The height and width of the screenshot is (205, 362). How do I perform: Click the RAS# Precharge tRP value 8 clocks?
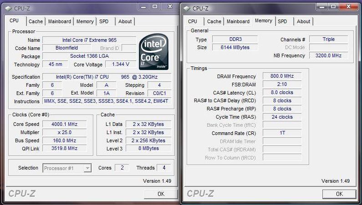pos(282,109)
